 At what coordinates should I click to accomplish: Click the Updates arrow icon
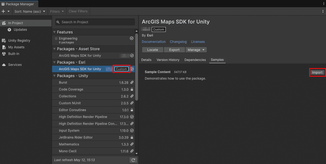tap(10, 30)
